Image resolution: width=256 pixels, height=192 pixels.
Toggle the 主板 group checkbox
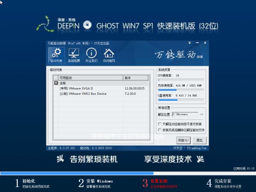point(56,83)
